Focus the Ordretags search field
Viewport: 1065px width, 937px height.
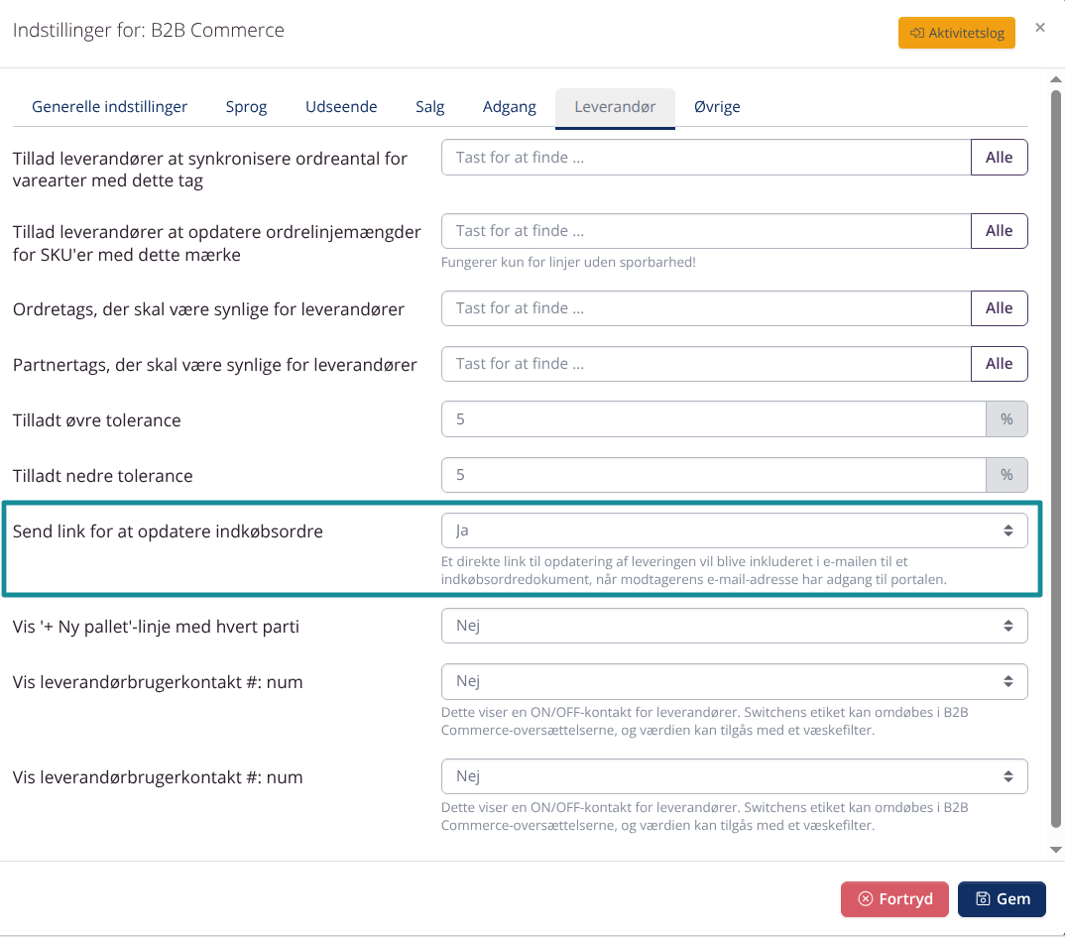click(x=706, y=308)
